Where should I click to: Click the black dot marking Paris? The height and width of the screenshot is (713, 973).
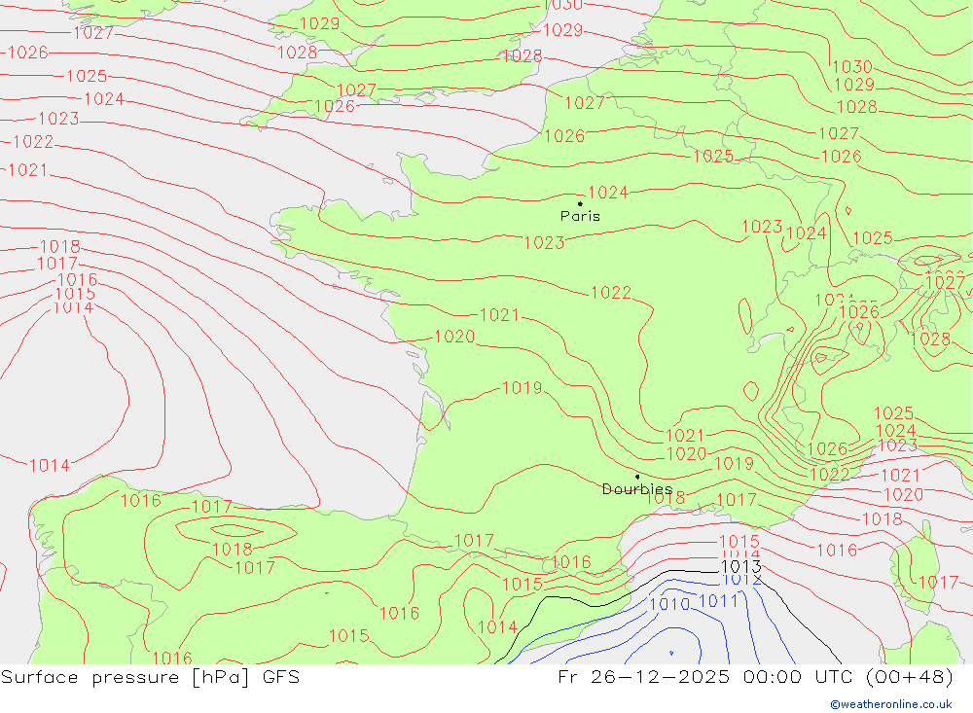tap(580, 203)
